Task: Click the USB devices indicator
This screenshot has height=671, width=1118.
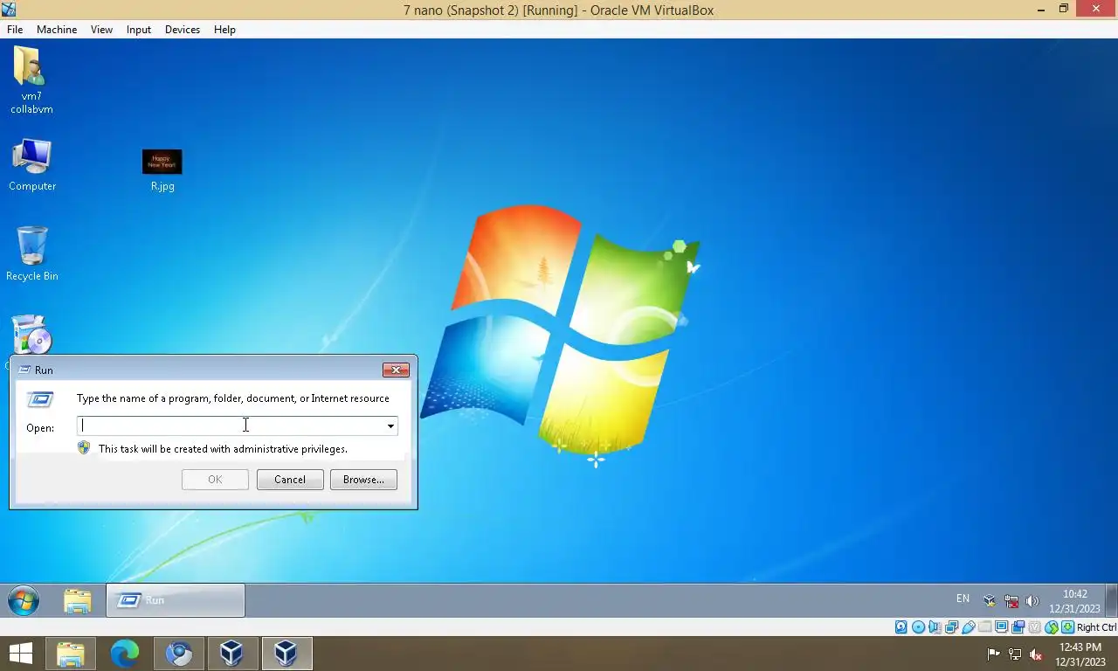Action: click(x=968, y=627)
